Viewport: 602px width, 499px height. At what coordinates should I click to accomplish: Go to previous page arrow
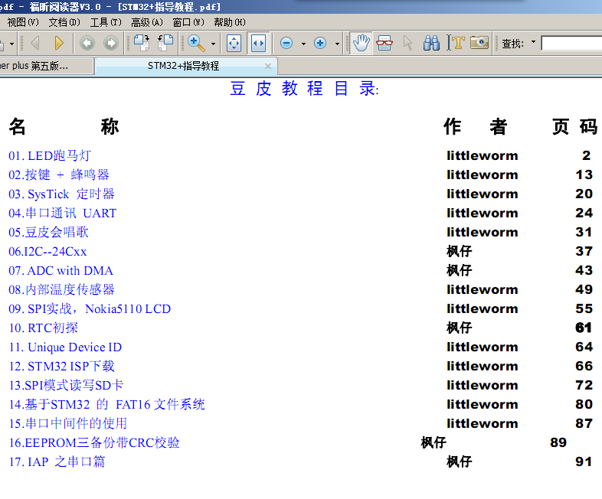35,43
